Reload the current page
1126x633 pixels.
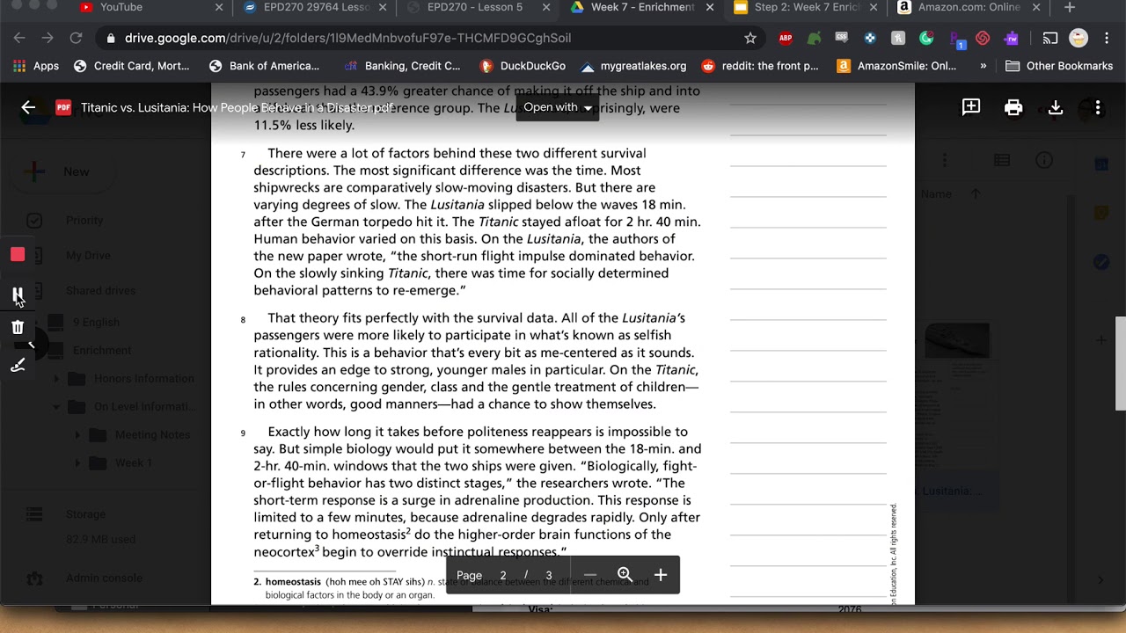(x=76, y=39)
